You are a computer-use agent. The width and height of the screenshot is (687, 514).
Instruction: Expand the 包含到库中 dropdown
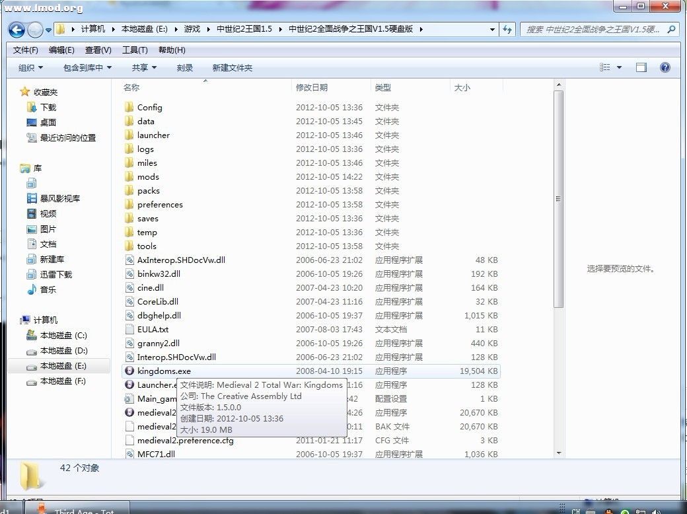87,67
